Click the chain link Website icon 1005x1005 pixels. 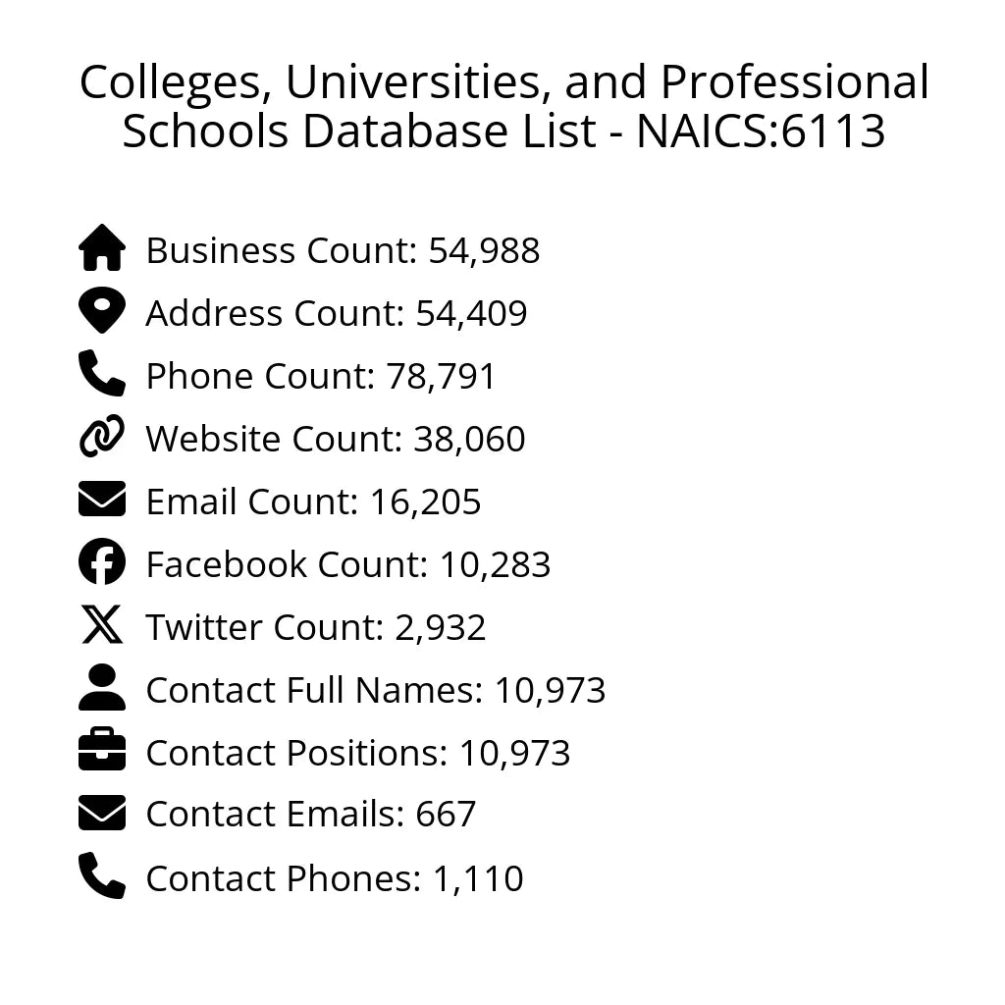[x=102, y=437]
